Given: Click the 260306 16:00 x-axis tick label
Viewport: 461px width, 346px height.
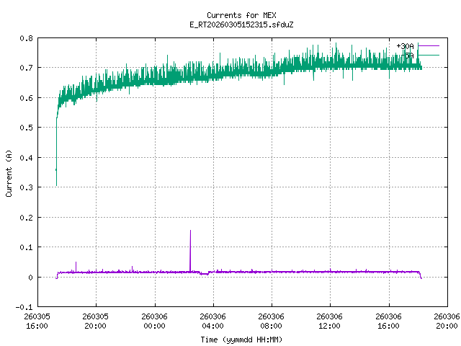Looking at the screenshot, I should click(x=388, y=321).
